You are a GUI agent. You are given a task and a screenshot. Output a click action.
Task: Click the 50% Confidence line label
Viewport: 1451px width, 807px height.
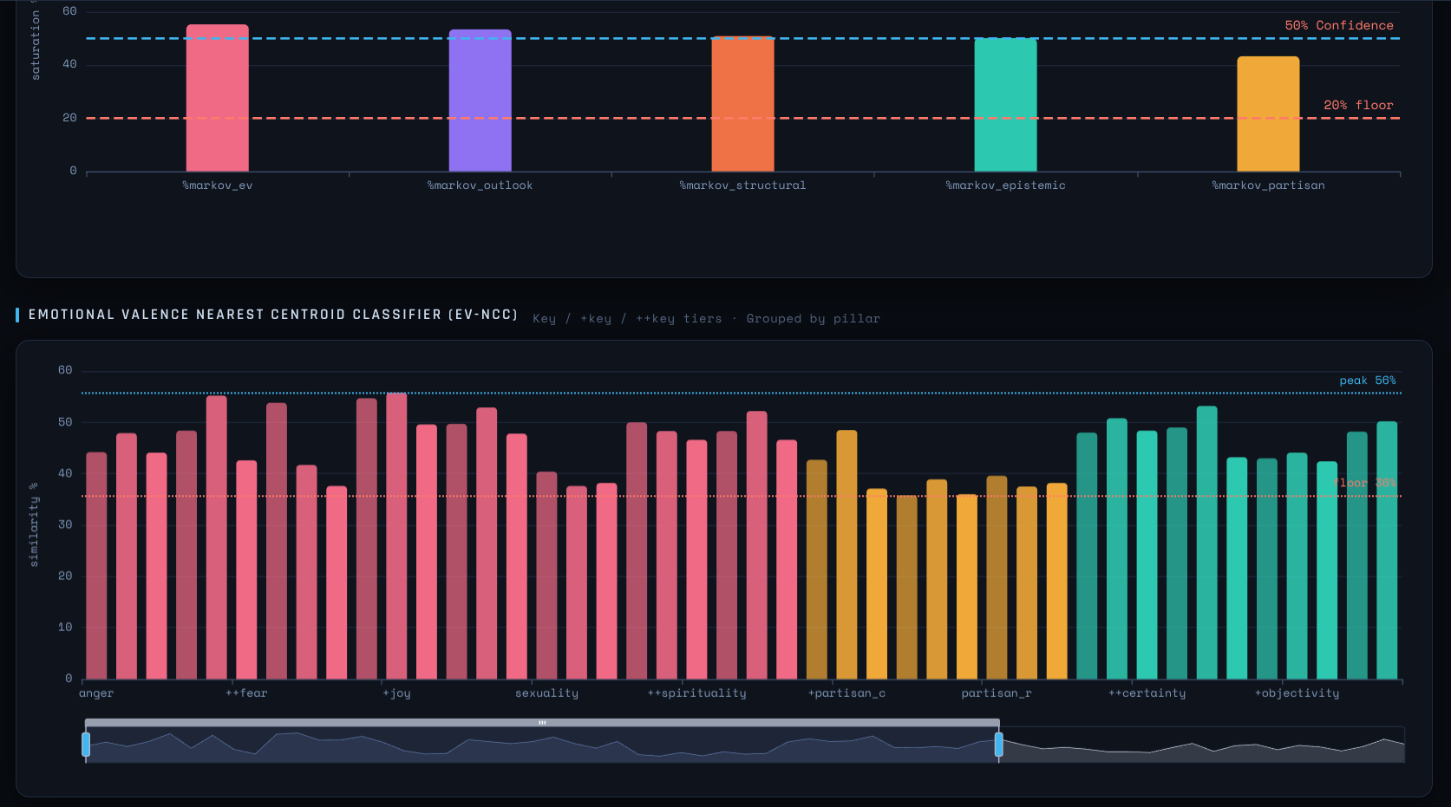tap(1339, 25)
